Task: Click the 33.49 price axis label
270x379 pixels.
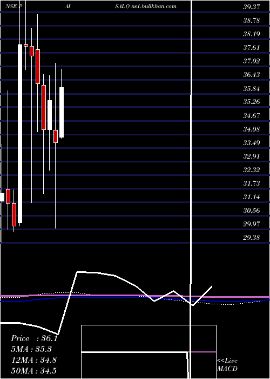Action: (252, 142)
